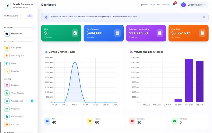Open the Cotizaciones menu entry
The height and width of the screenshot is (133, 212).
tap(19, 101)
